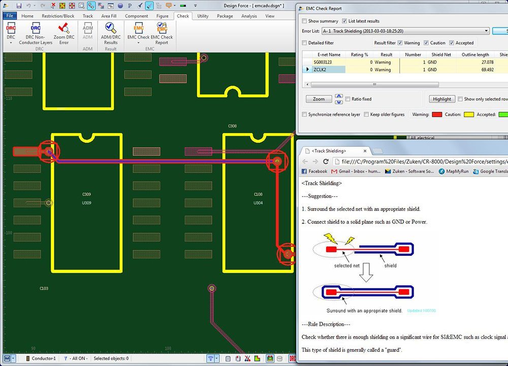
Task: Expand the EMC Check dropdown arrow
Action: coord(138,43)
